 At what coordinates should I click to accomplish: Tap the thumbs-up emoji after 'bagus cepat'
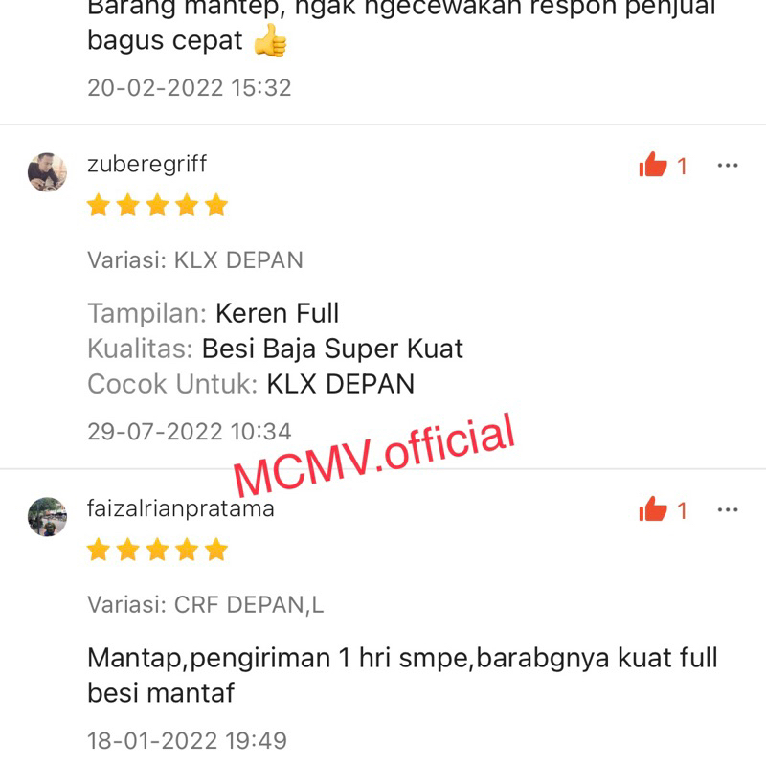coord(270,41)
